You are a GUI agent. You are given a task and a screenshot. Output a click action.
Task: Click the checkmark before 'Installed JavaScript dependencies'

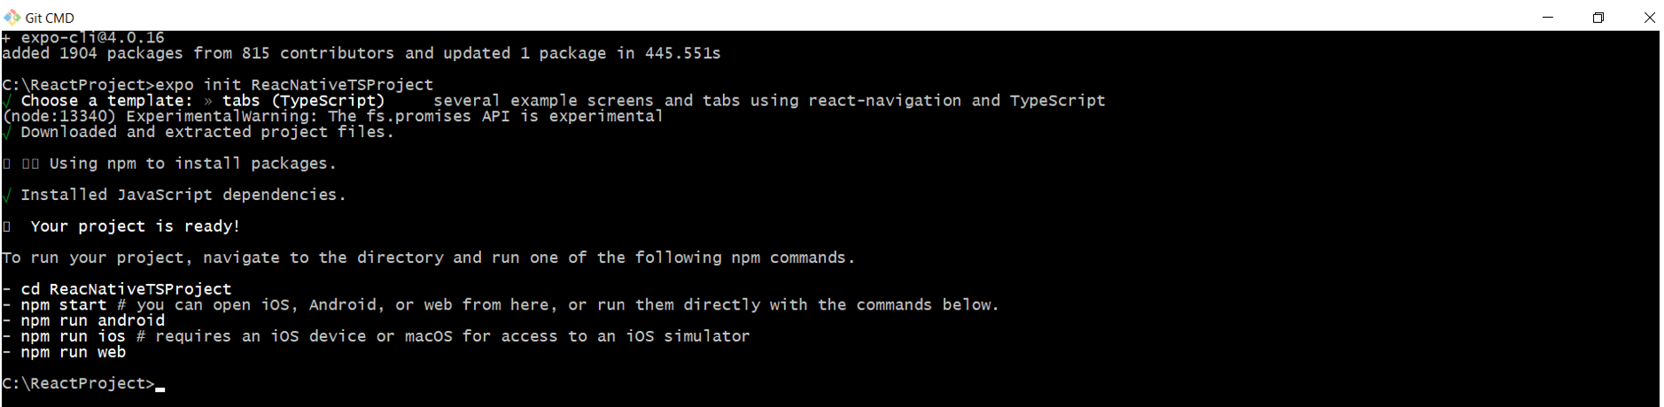pyautogui.click(x=7, y=196)
